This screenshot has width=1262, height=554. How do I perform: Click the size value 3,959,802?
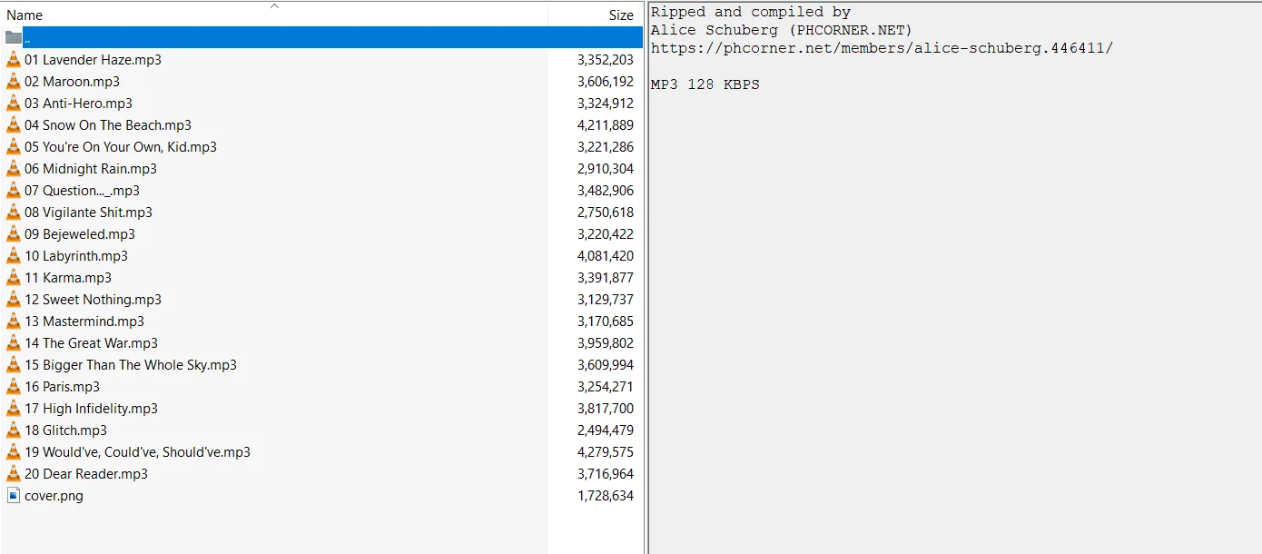pyautogui.click(x=606, y=343)
